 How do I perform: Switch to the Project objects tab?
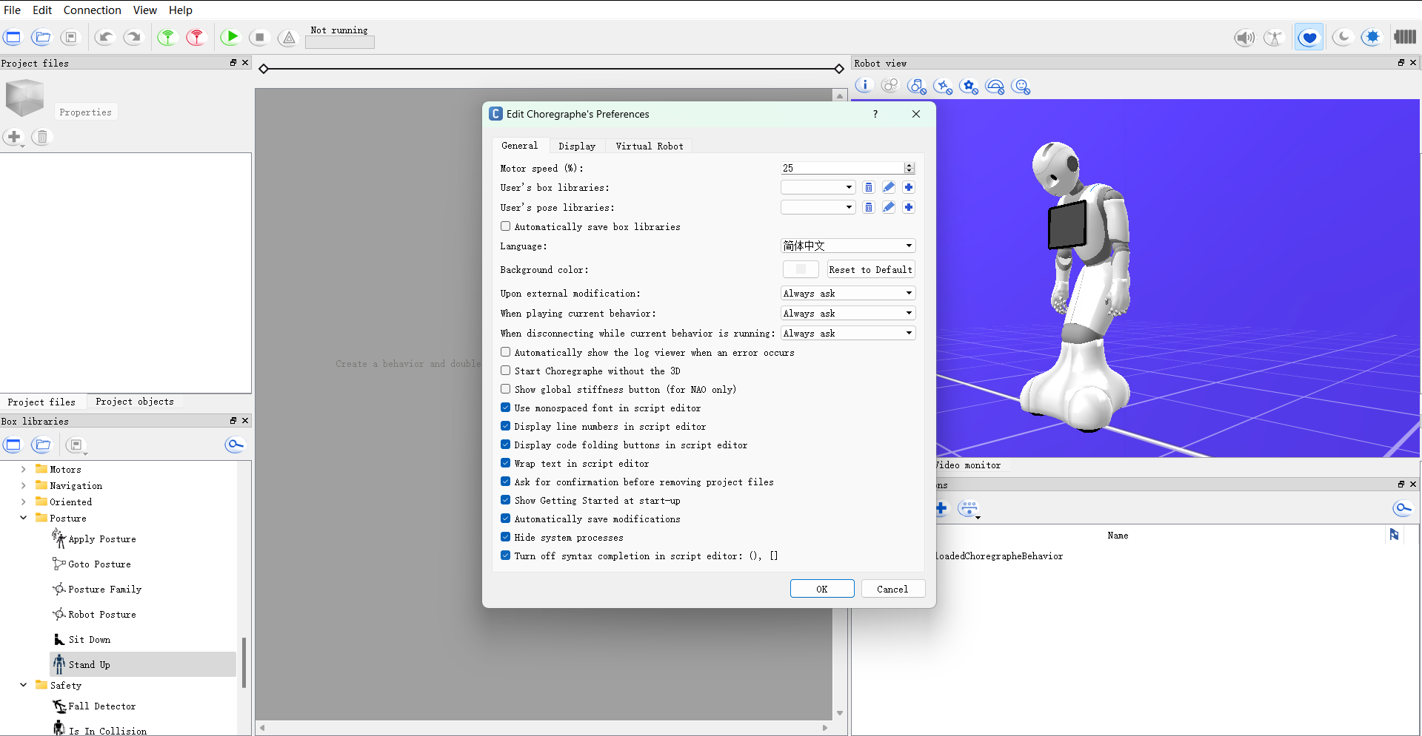click(135, 402)
